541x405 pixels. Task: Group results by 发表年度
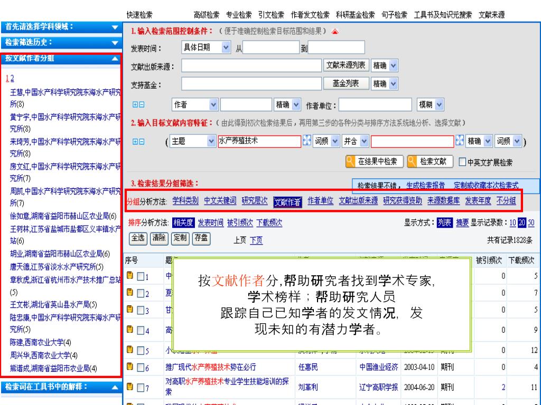[478, 201]
